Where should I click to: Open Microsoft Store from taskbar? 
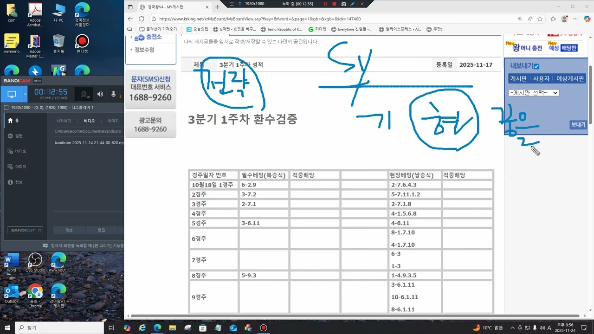pos(203,328)
